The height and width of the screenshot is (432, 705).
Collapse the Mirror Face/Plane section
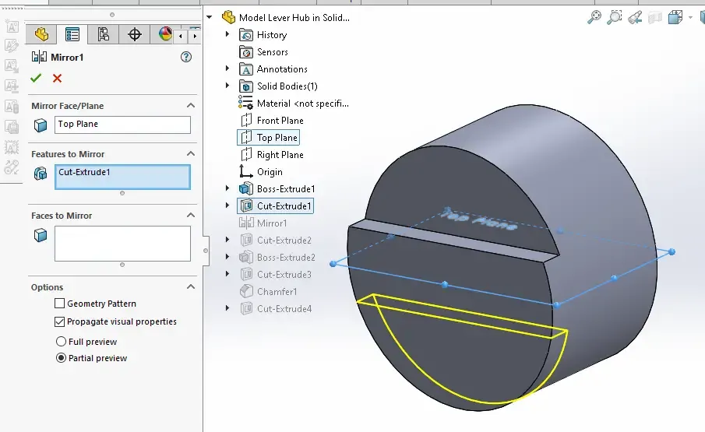(191, 106)
